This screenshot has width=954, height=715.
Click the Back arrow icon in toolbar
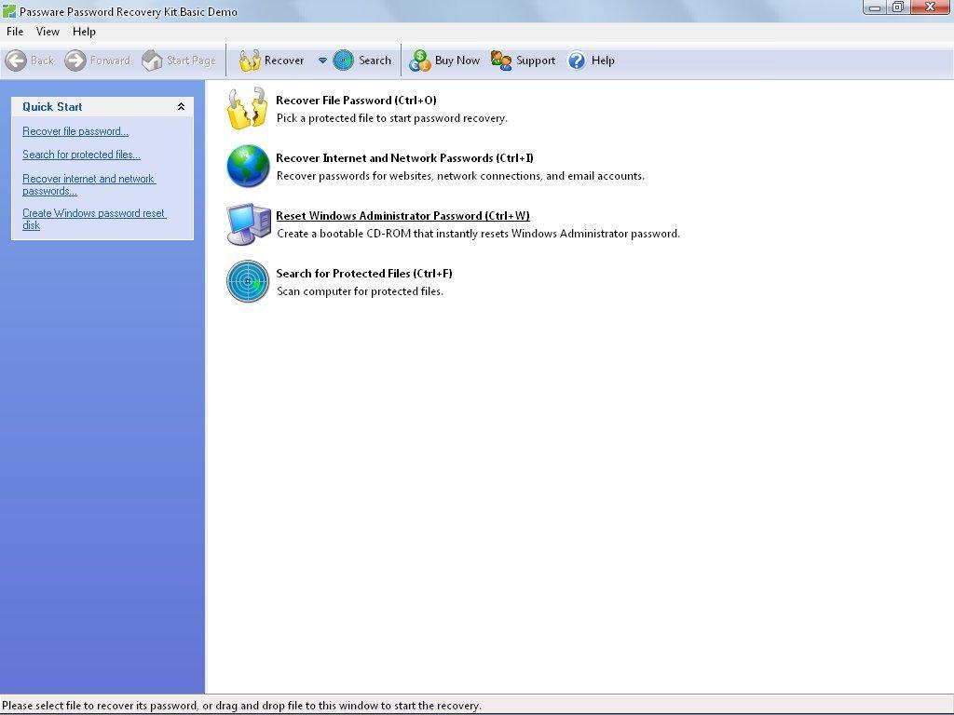point(16,61)
